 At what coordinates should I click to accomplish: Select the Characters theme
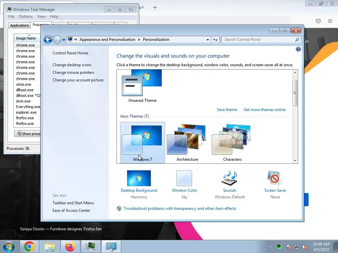[232, 142]
